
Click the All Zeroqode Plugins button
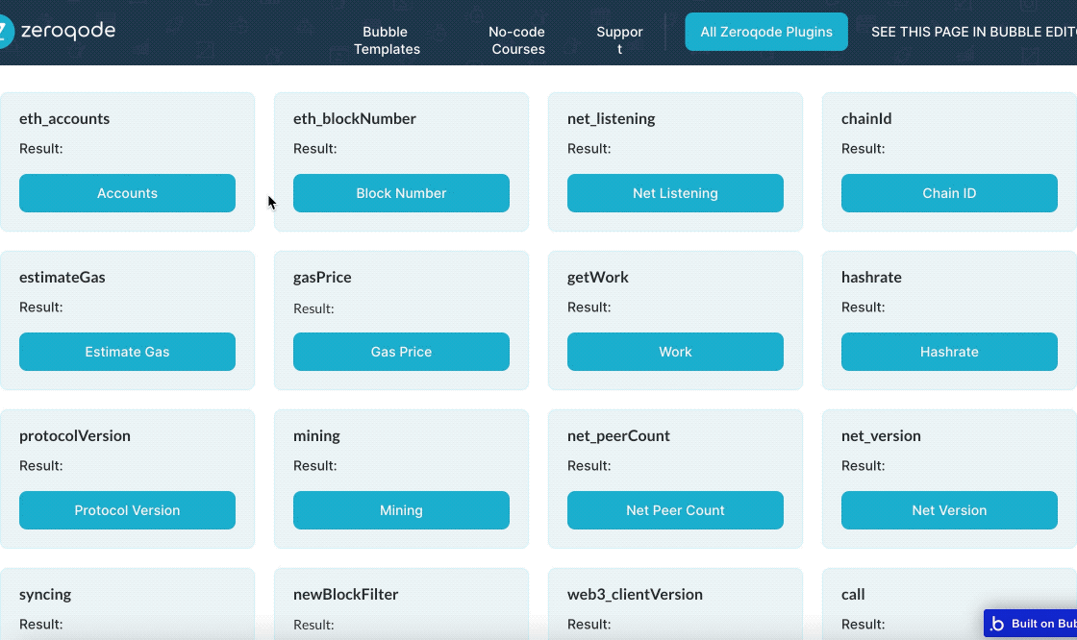[x=765, y=32]
